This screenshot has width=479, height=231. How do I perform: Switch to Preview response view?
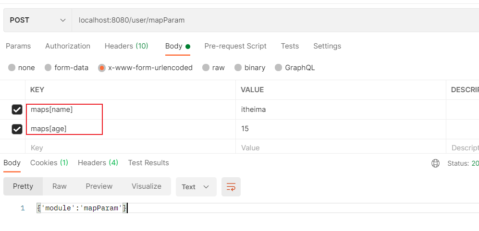pyautogui.click(x=99, y=186)
